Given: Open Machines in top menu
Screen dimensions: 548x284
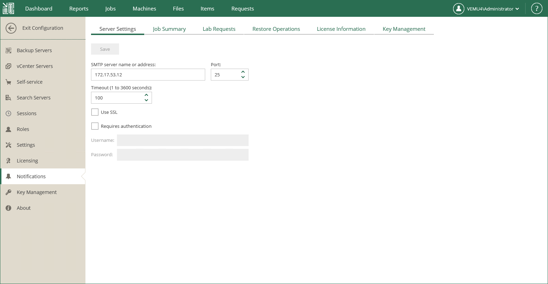Looking at the screenshot, I should pyautogui.click(x=144, y=8).
